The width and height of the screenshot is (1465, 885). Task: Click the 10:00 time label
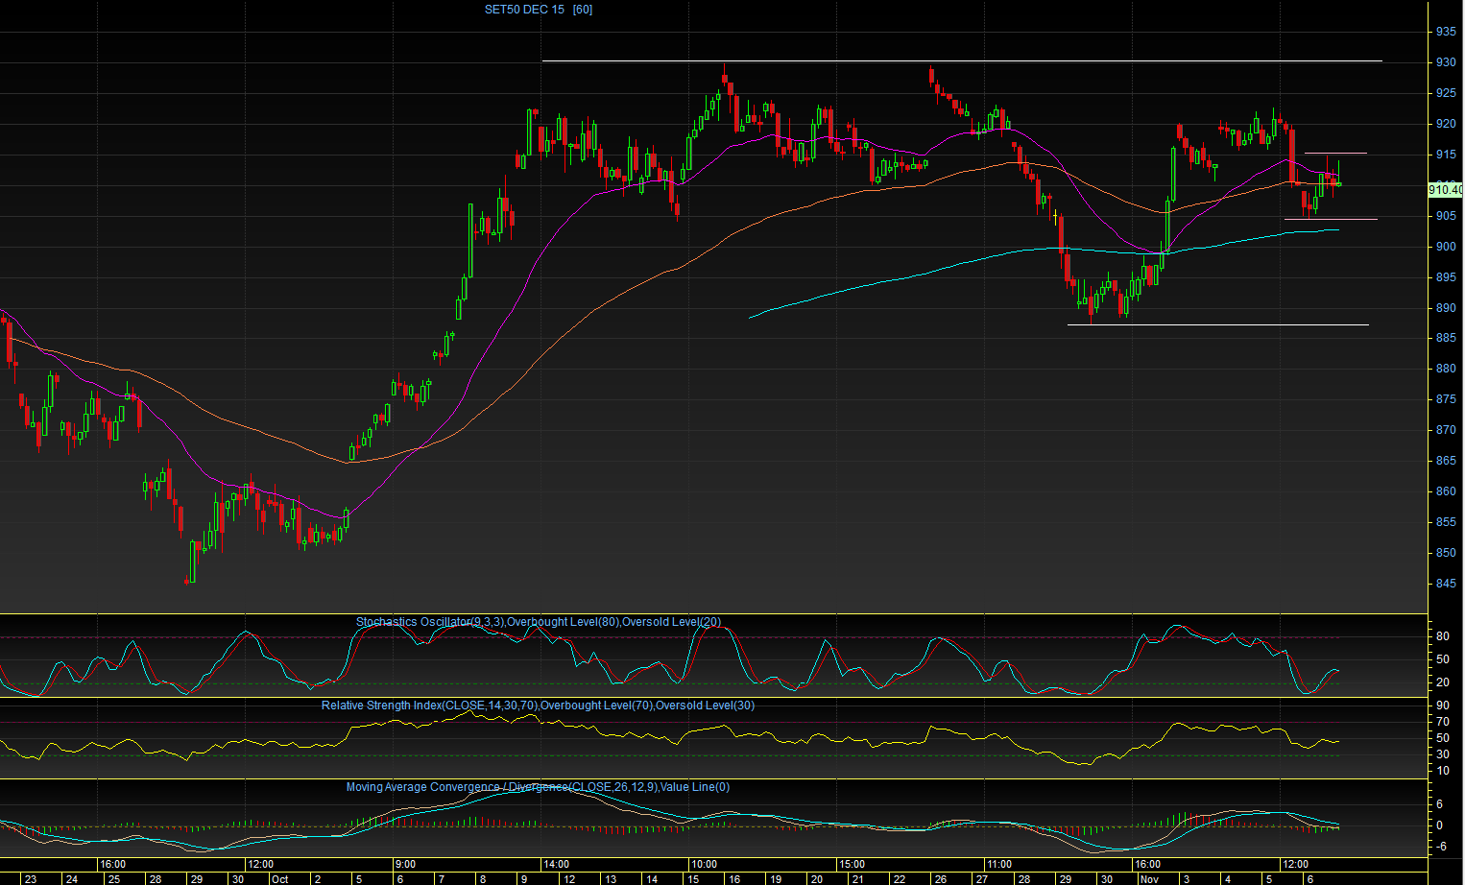coord(704,865)
